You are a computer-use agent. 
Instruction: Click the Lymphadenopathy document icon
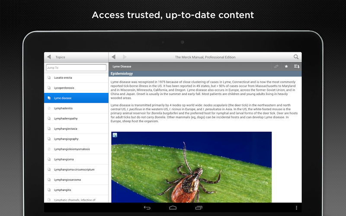pyautogui.click(x=49, y=118)
